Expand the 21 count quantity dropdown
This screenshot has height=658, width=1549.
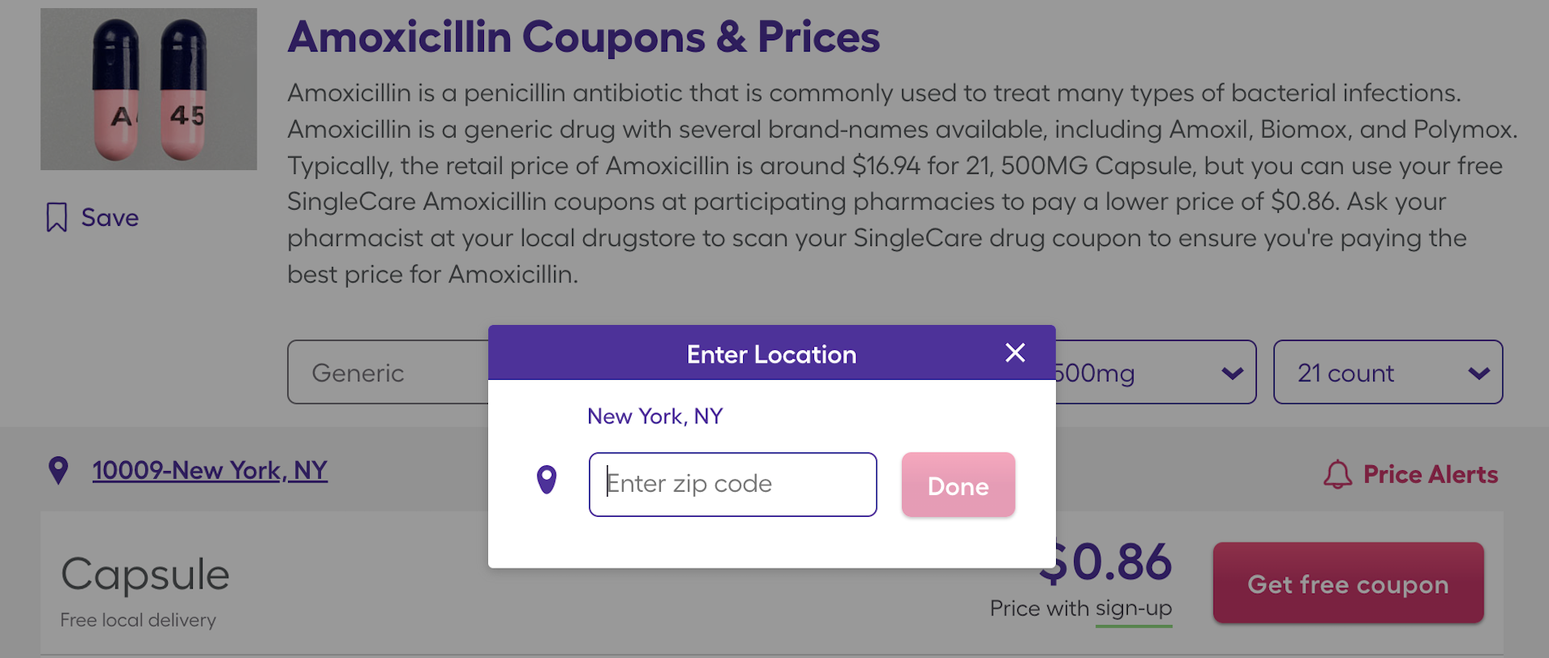(x=1388, y=373)
